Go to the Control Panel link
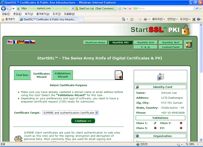Image resolution: width=203 pixels, height=147 pixels. pyautogui.click(x=171, y=47)
